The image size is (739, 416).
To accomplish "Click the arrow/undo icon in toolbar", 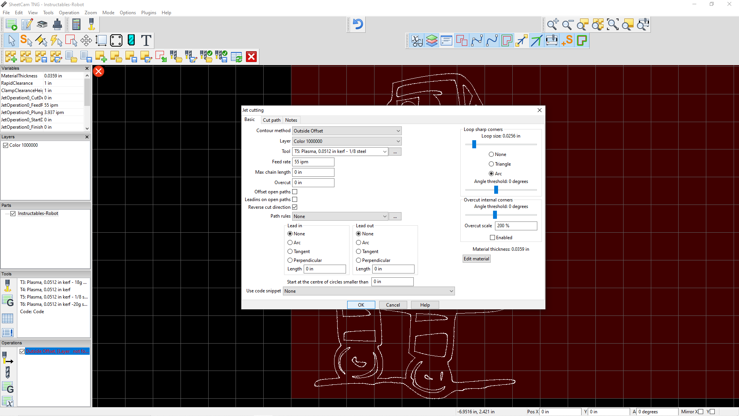I will coord(358,24).
